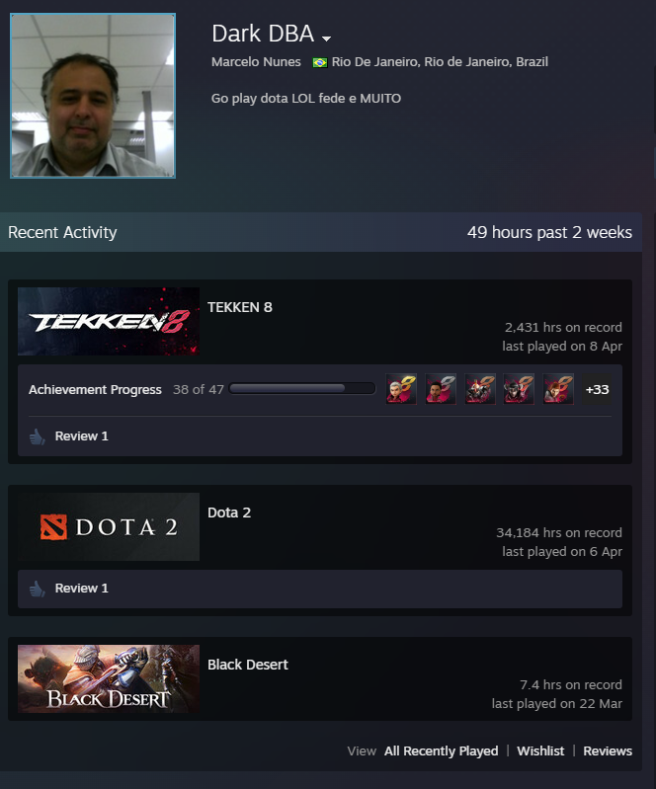Image resolution: width=656 pixels, height=789 pixels.
Task: Expand the Dark DBA name history dropdown
Action: [326, 39]
